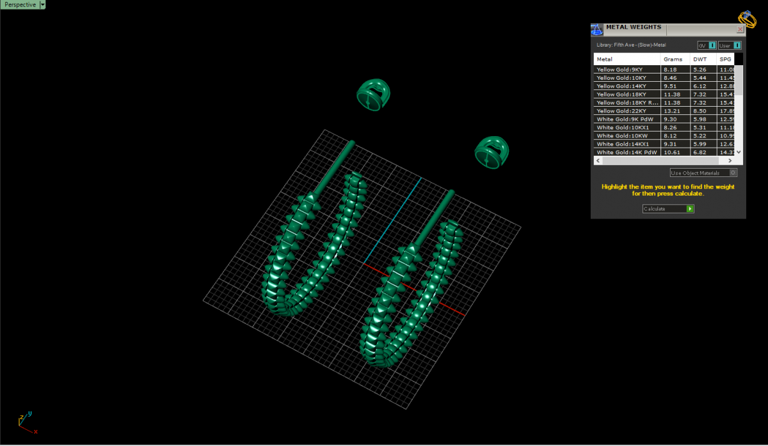Image resolution: width=768 pixels, height=446 pixels.
Task: Sort by the Grams column header
Action: pyautogui.click(x=675, y=59)
